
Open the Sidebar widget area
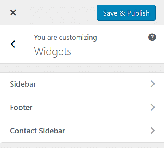coord(82,84)
